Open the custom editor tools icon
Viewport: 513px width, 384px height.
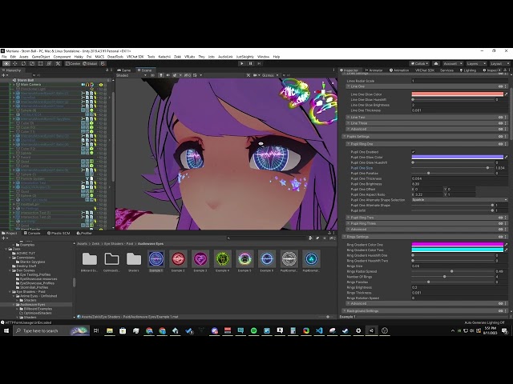58,64
